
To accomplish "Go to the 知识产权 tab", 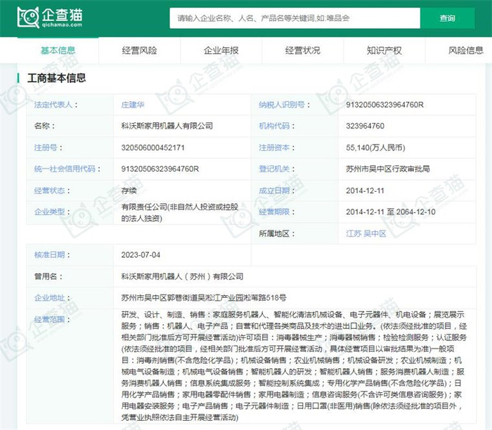I will point(384,51).
